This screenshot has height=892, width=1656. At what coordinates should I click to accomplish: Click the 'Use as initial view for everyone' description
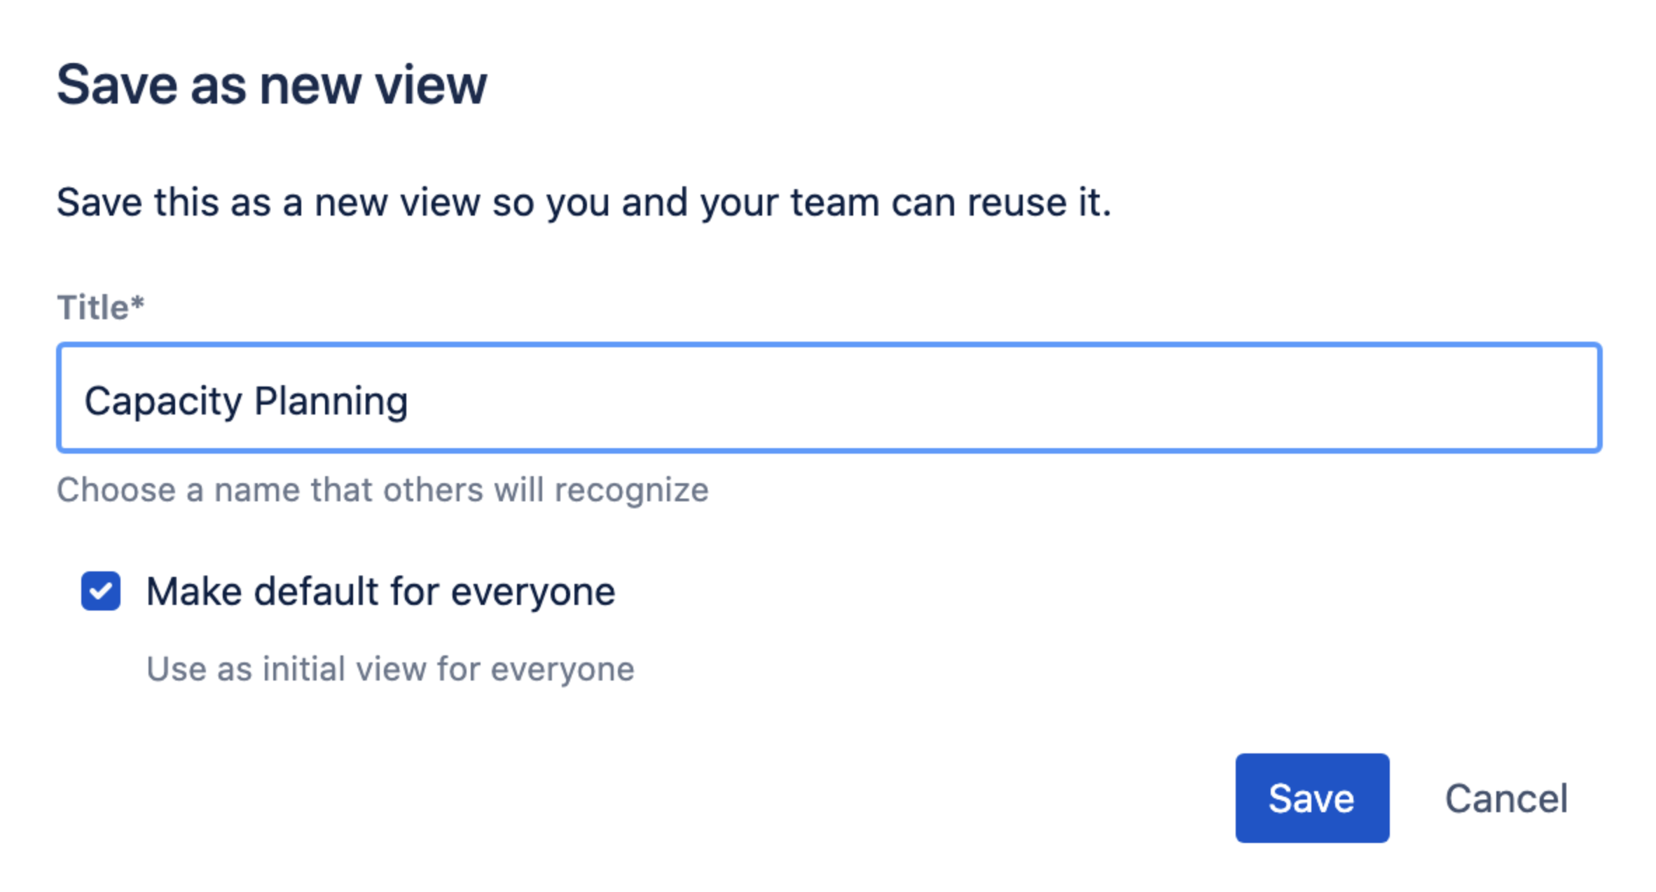390,669
